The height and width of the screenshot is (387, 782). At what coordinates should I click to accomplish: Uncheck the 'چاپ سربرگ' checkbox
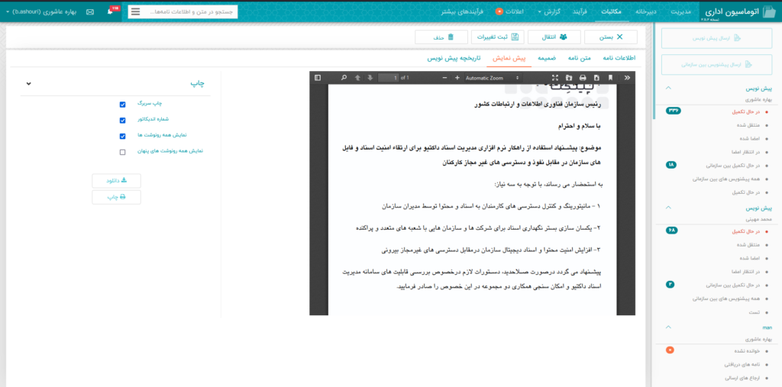click(x=122, y=104)
